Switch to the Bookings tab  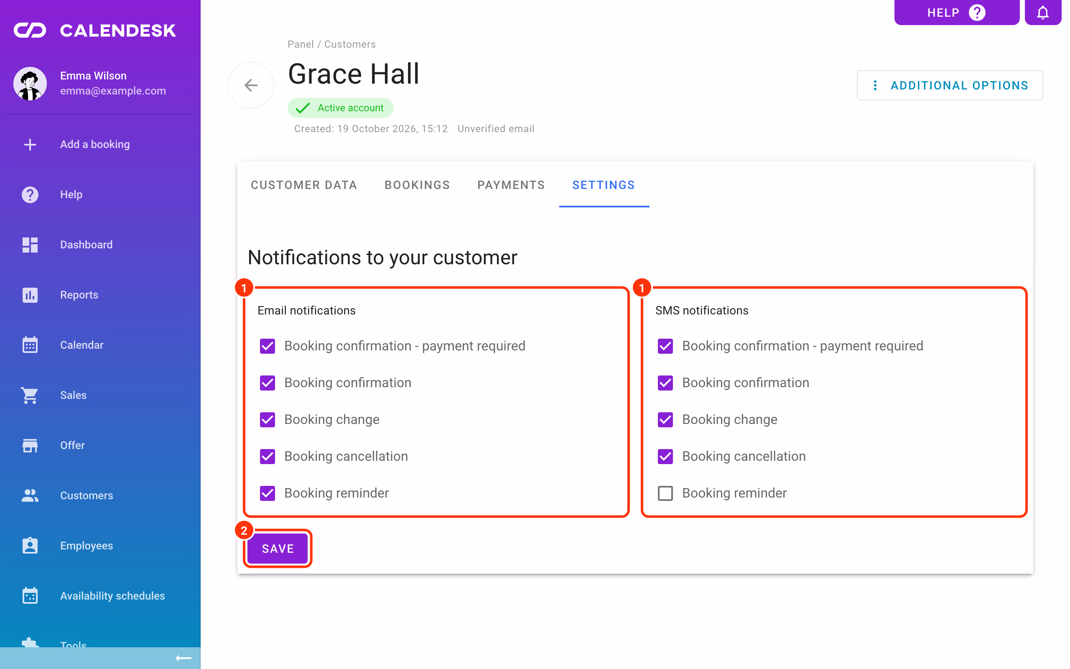point(417,185)
